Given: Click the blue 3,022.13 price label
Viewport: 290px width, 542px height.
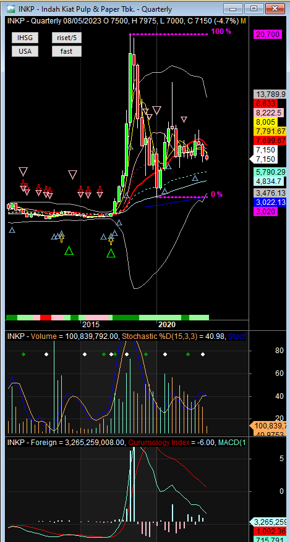Looking at the screenshot, I should click(270, 202).
